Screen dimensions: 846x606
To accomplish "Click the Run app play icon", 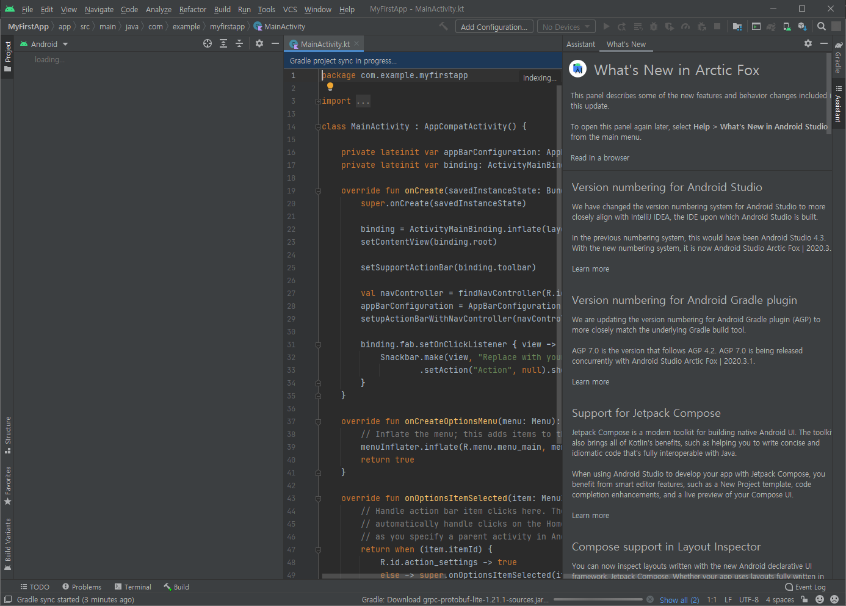I will click(606, 26).
